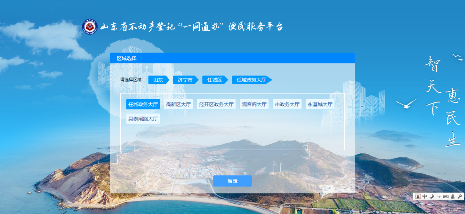Select the 任城区 district breadcrumb
This screenshot has width=465, height=214.
tap(214, 80)
